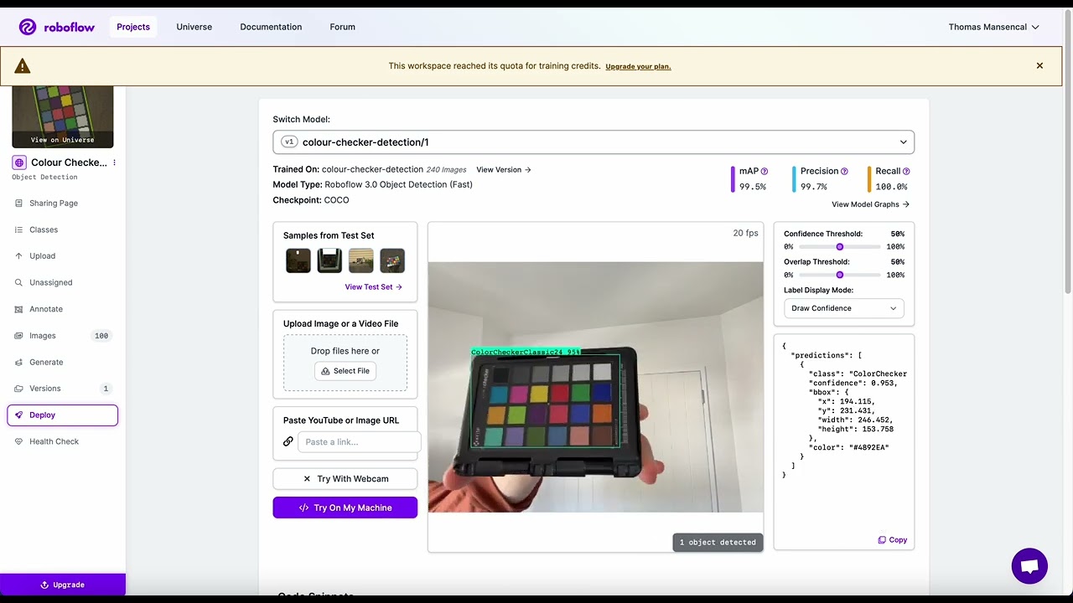Click Try With Webcam button
This screenshot has width=1073, height=603.
pyautogui.click(x=345, y=479)
